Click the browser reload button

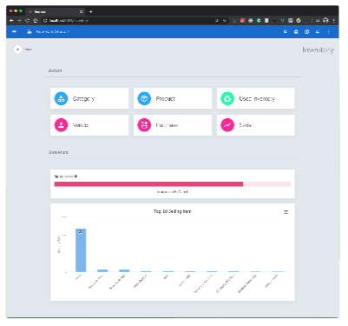point(27,20)
